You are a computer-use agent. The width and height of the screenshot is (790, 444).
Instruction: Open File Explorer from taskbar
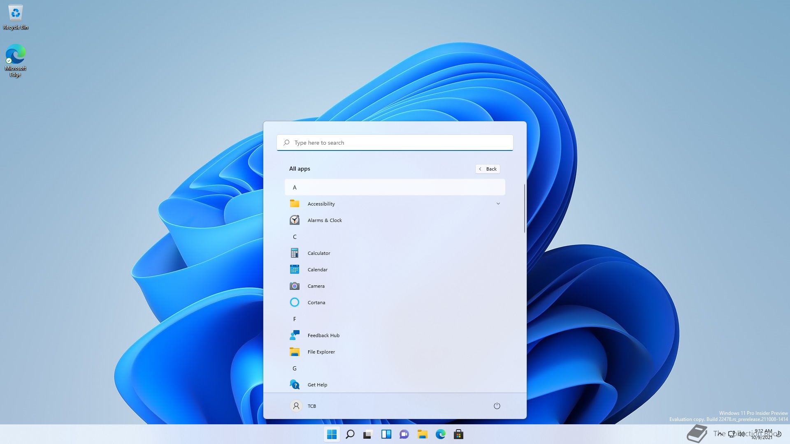tap(422, 434)
